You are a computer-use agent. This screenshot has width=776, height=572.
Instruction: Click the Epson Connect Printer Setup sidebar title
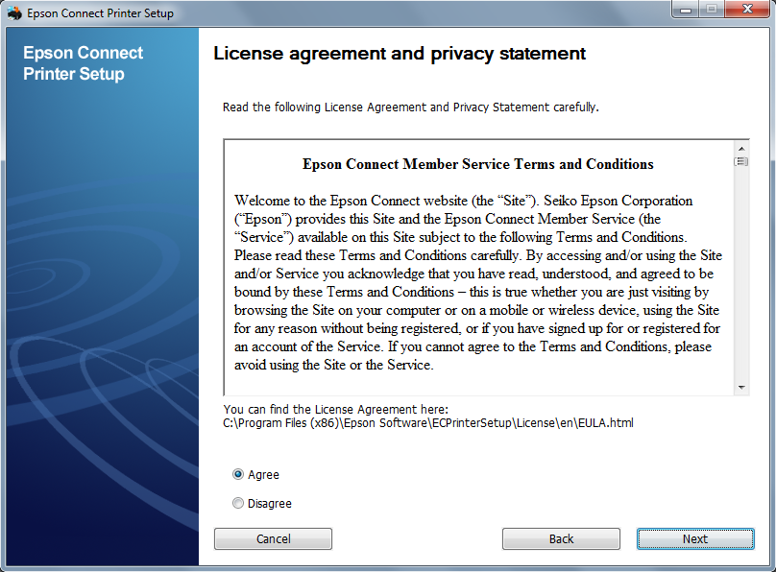83,63
